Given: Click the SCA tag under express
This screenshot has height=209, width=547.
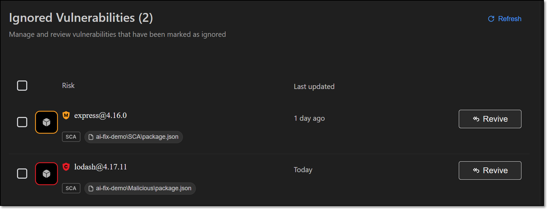Looking at the screenshot, I should coord(71,137).
